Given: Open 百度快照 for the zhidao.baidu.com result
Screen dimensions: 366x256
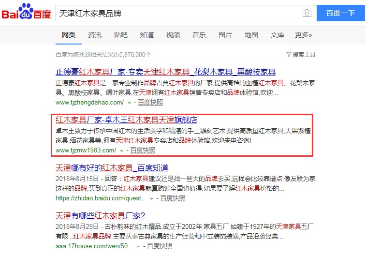Looking at the screenshot, I should click(x=173, y=198).
